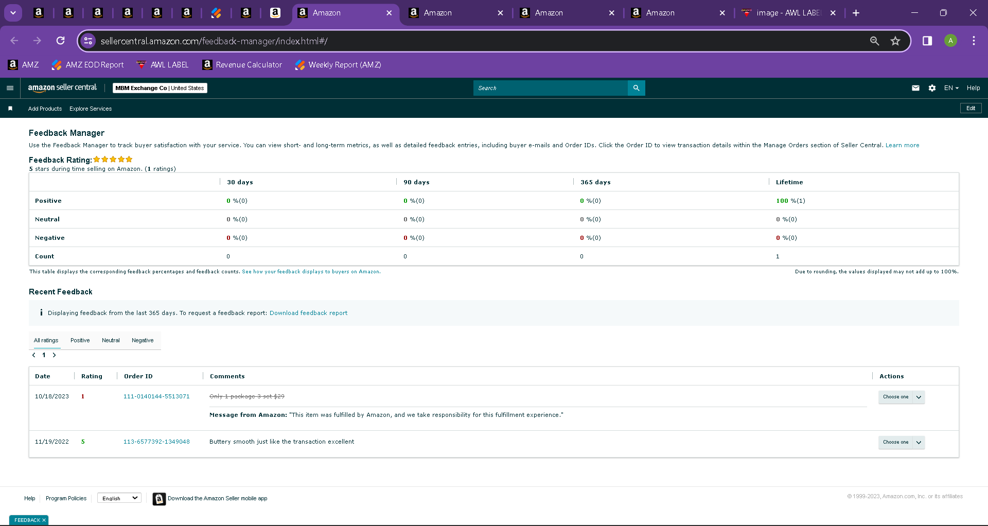Open the green Chrome profile avatar

click(950, 41)
